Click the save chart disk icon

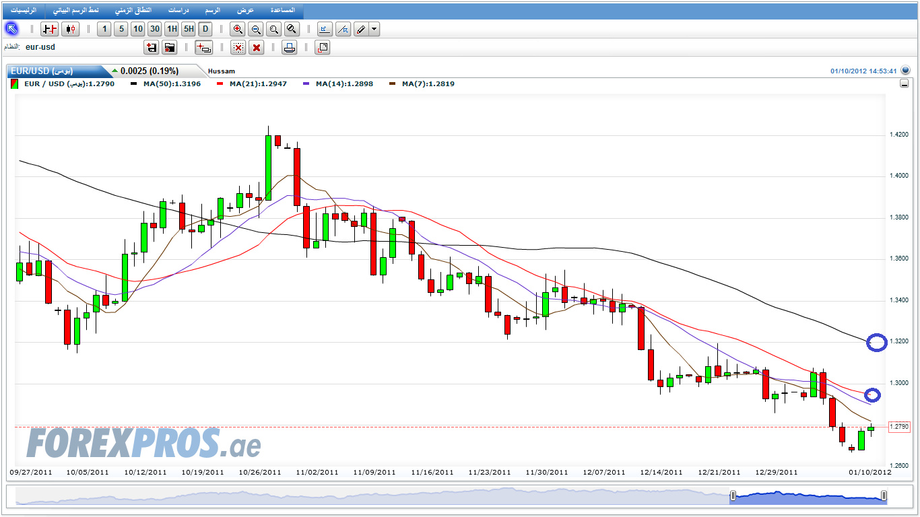[152, 47]
